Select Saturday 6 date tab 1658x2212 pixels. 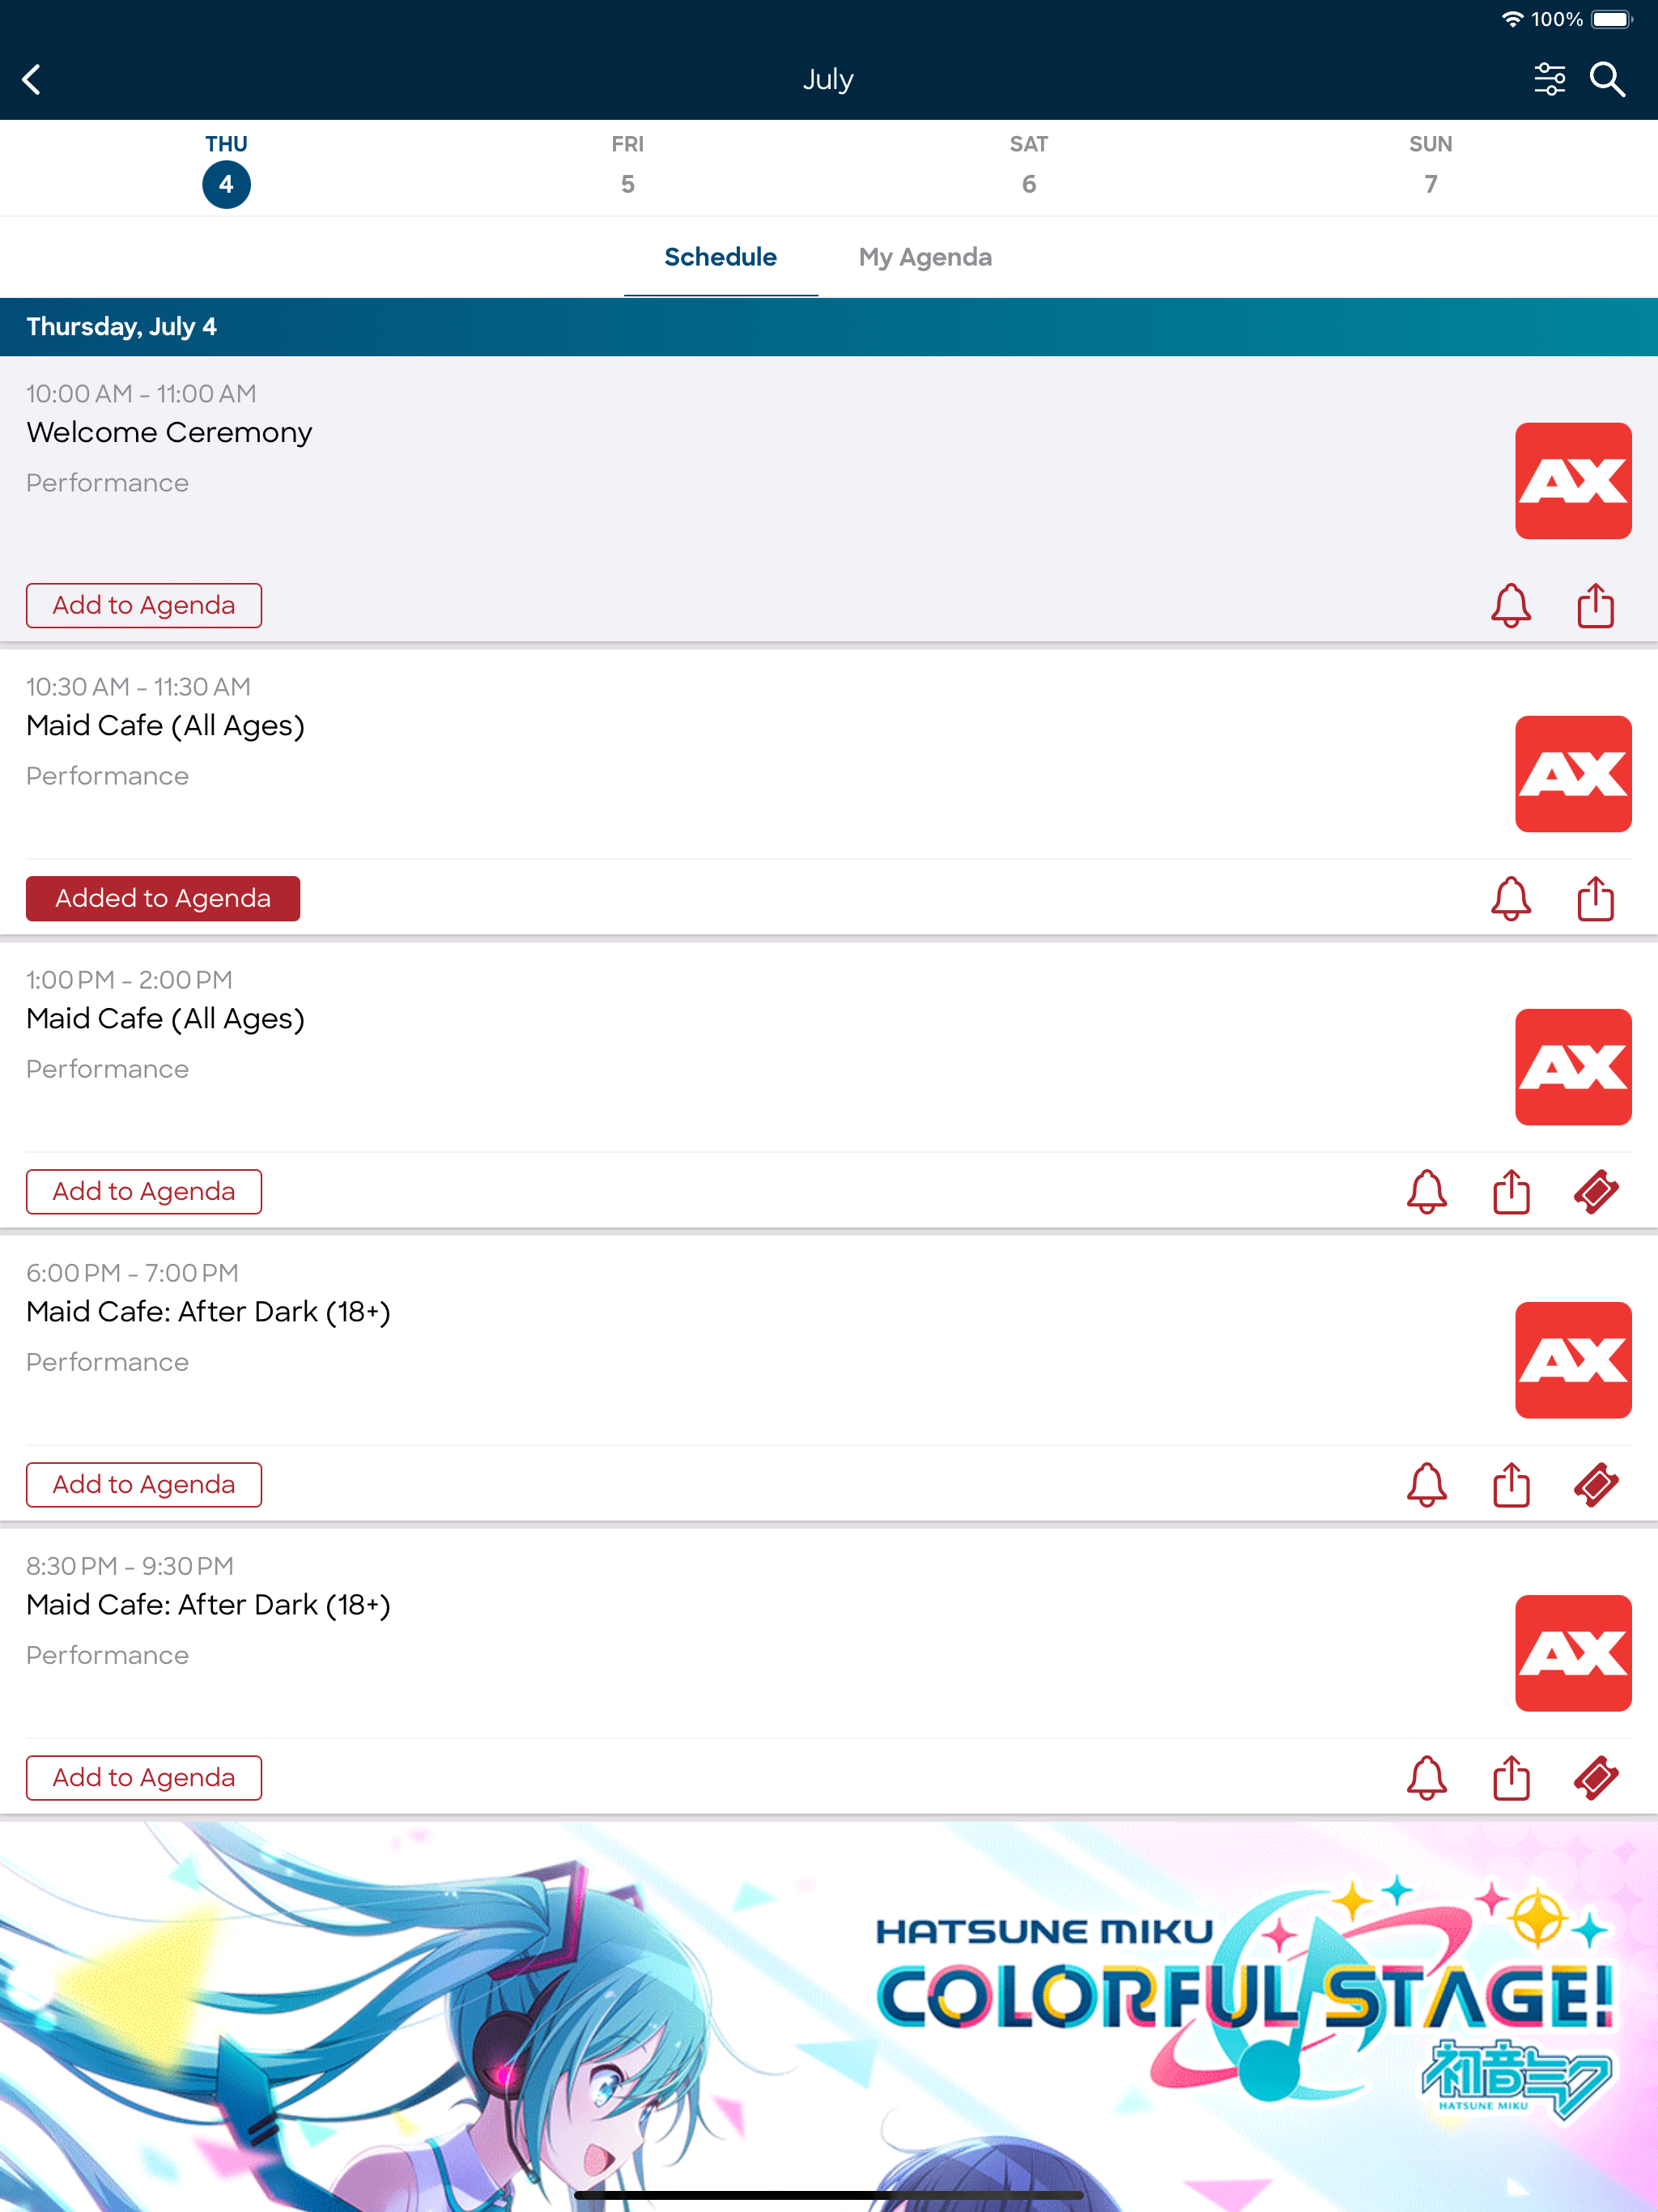coord(1029,166)
